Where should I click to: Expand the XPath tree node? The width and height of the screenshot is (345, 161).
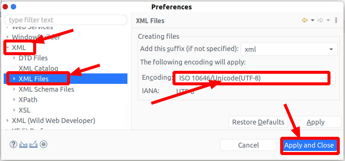14,100
